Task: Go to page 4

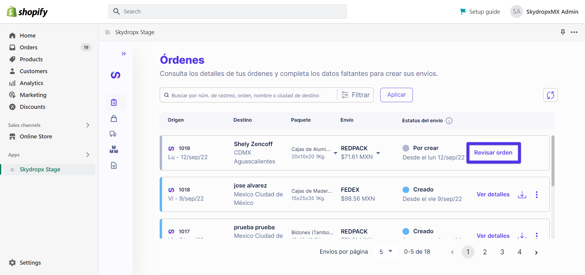Action: point(519,252)
